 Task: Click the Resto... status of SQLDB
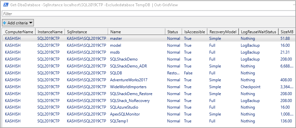[173, 73]
